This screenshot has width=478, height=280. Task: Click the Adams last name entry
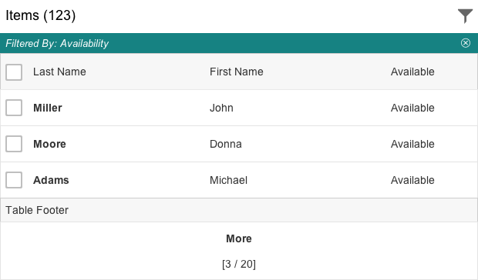(x=51, y=180)
